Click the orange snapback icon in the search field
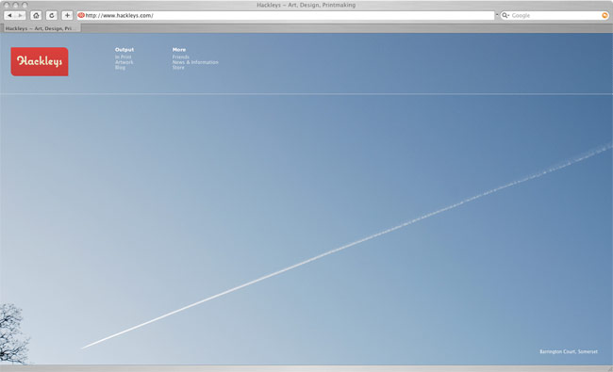This screenshot has width=613, height=372. (x=605, y=16)
